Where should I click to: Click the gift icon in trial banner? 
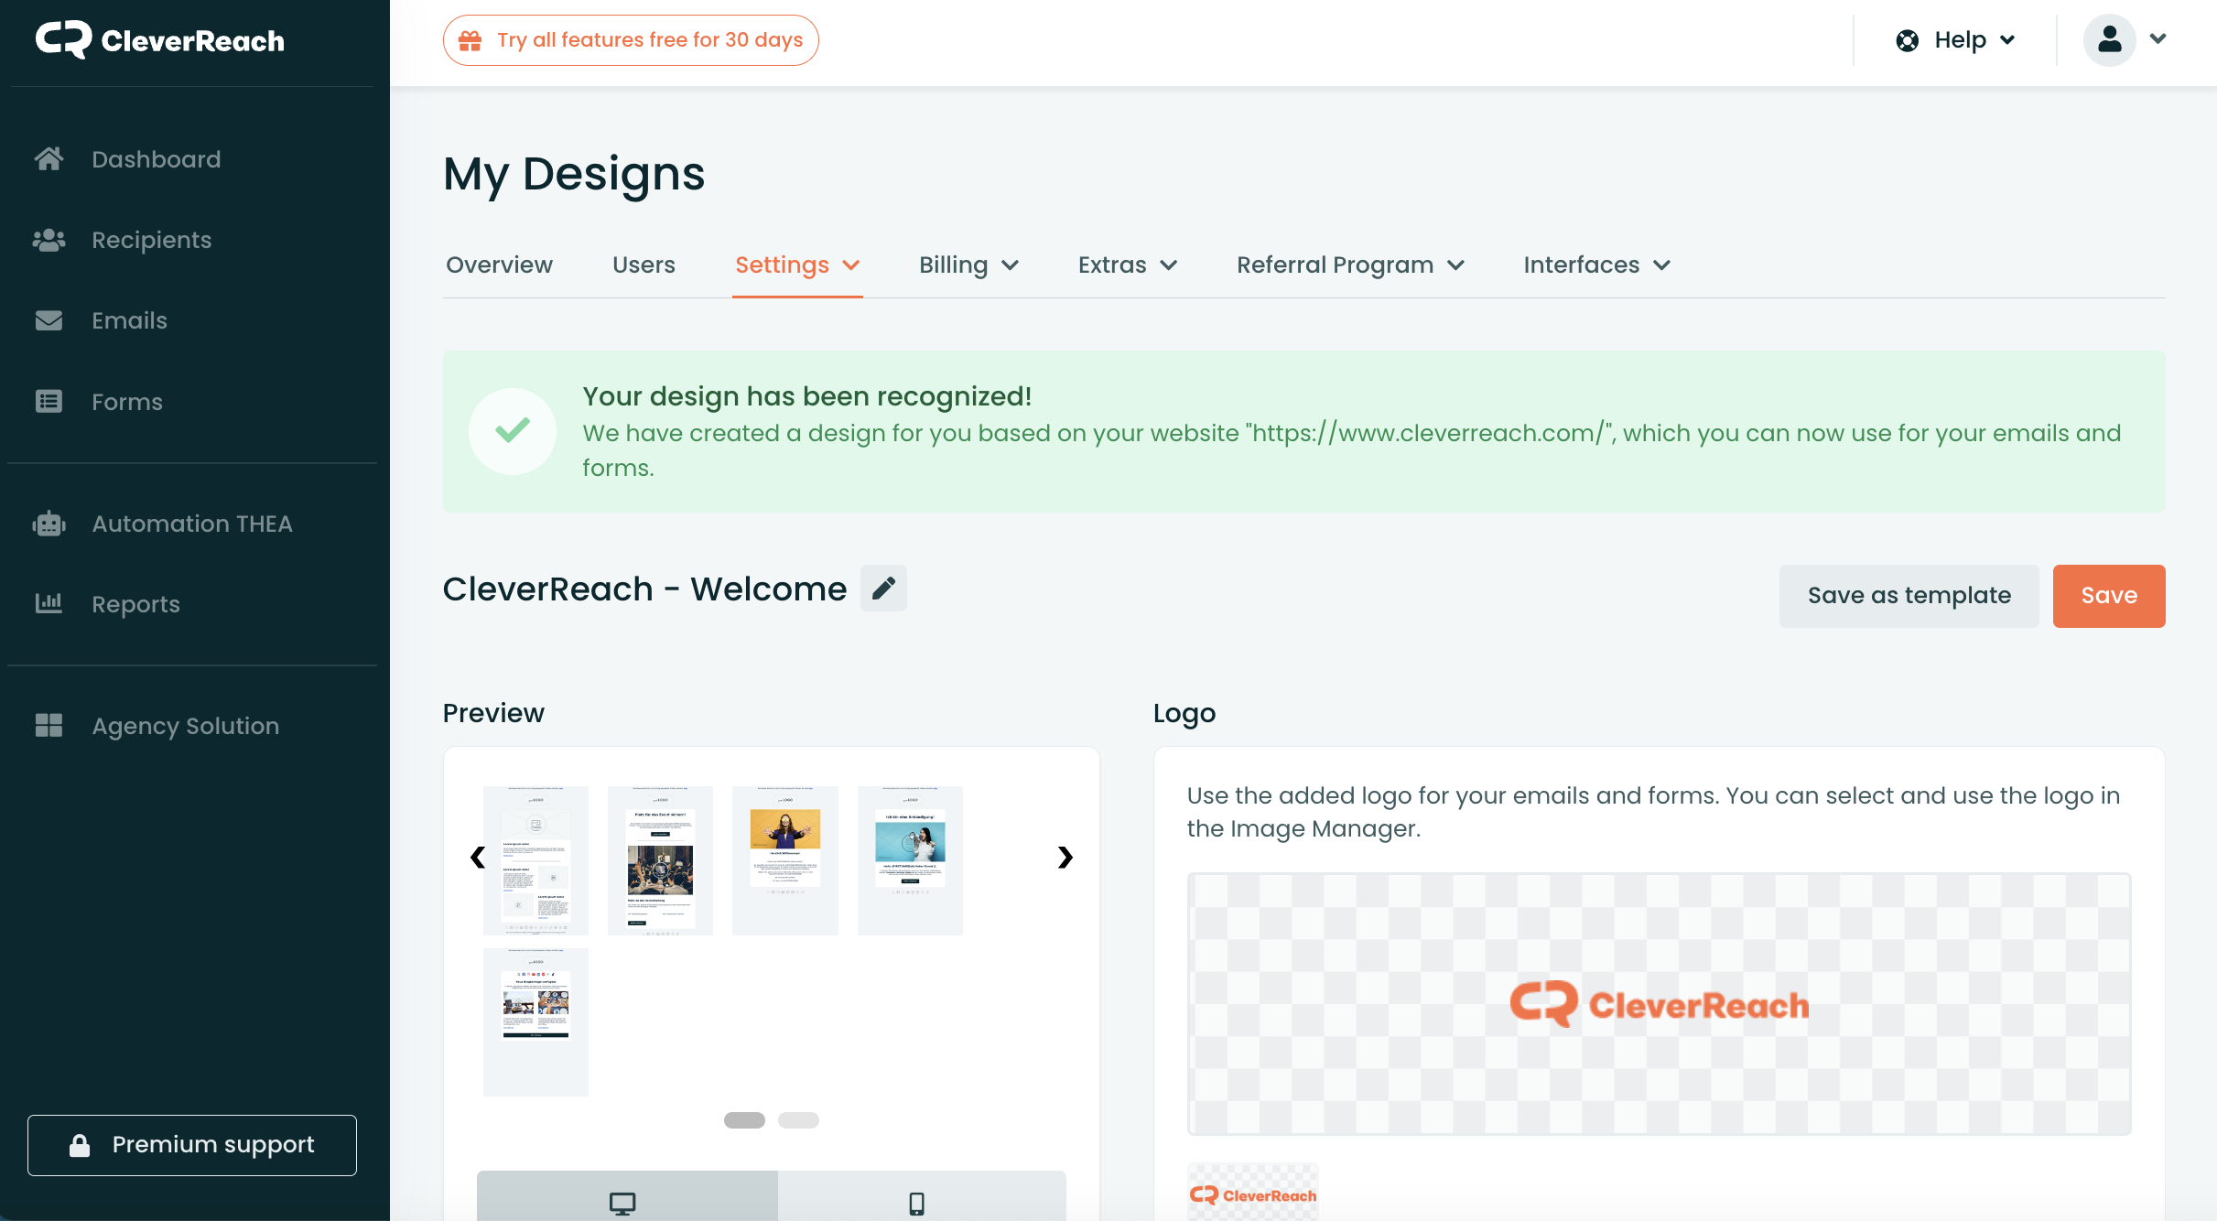click(470, 40)
